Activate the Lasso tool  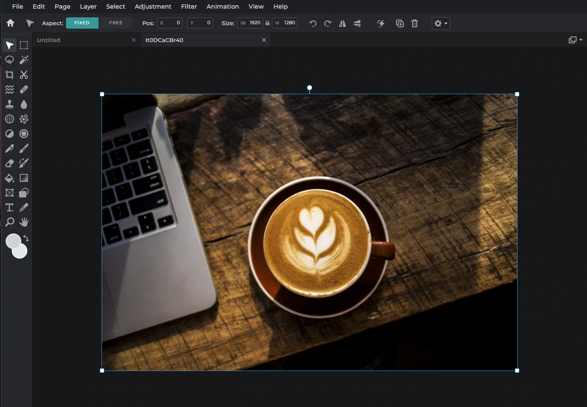click(x=9, y=59)
